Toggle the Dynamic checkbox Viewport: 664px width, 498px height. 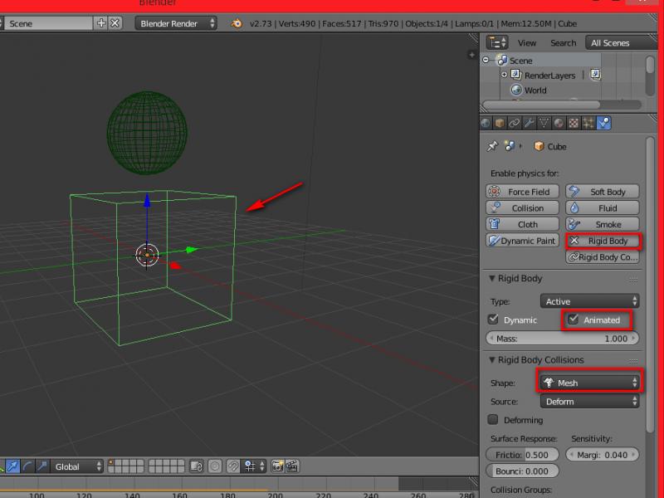494,320
